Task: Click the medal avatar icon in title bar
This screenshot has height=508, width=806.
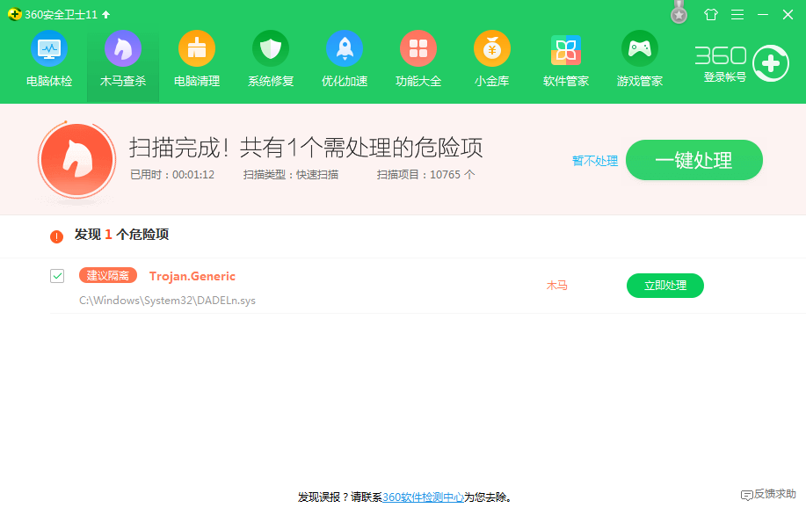Action: (678, 13)
